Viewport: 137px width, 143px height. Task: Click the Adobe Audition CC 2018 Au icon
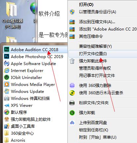pyautogui.click(x=7, y=49)
